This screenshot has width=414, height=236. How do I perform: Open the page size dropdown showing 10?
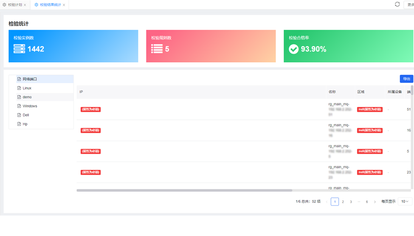point(405,202)
